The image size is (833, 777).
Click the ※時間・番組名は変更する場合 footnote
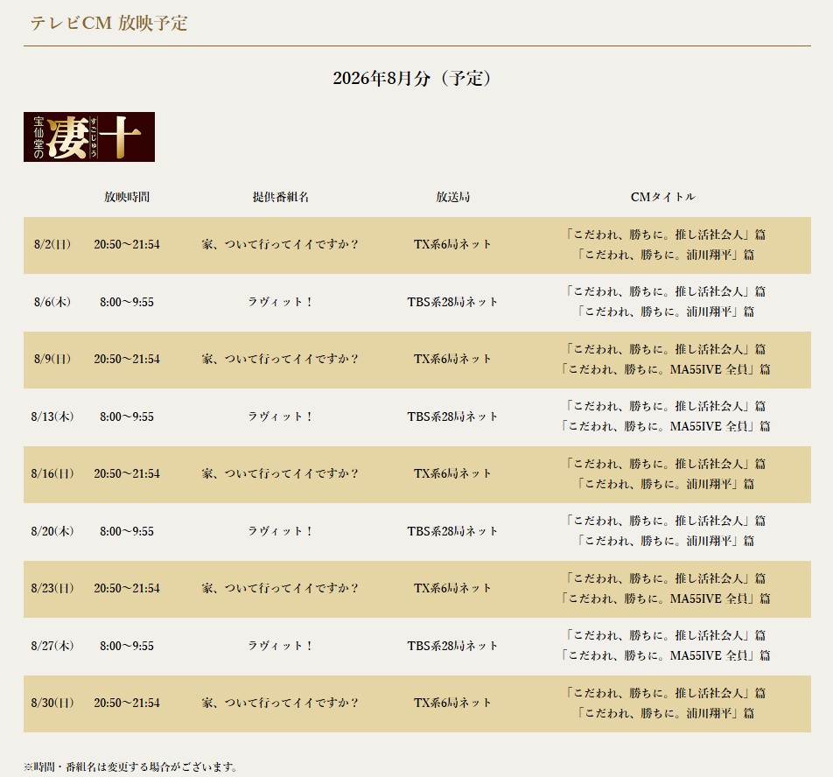pyautogui.click(x=130, y=766)
